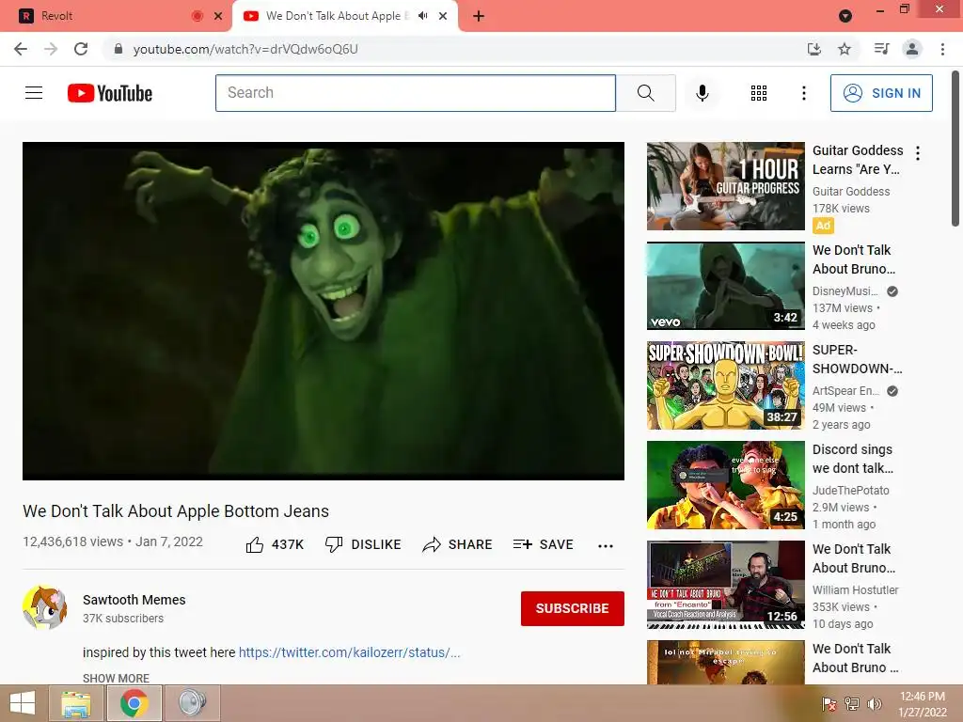
Task: Like the video with thumbs up 437K
Action: point(275,544)
